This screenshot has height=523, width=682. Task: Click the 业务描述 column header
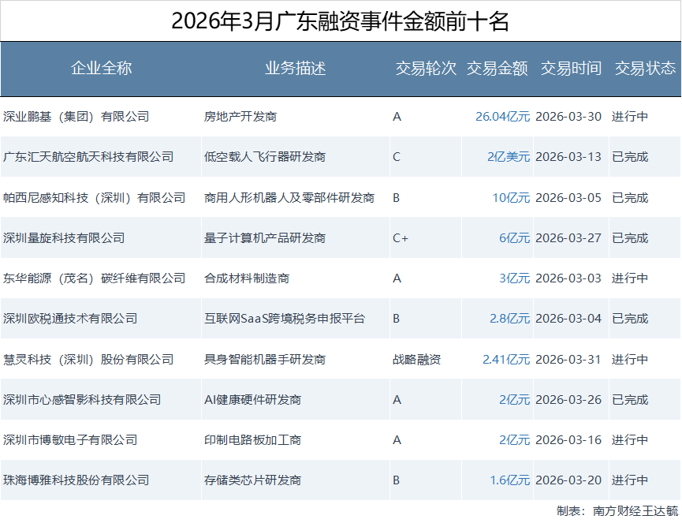[295, 69]
